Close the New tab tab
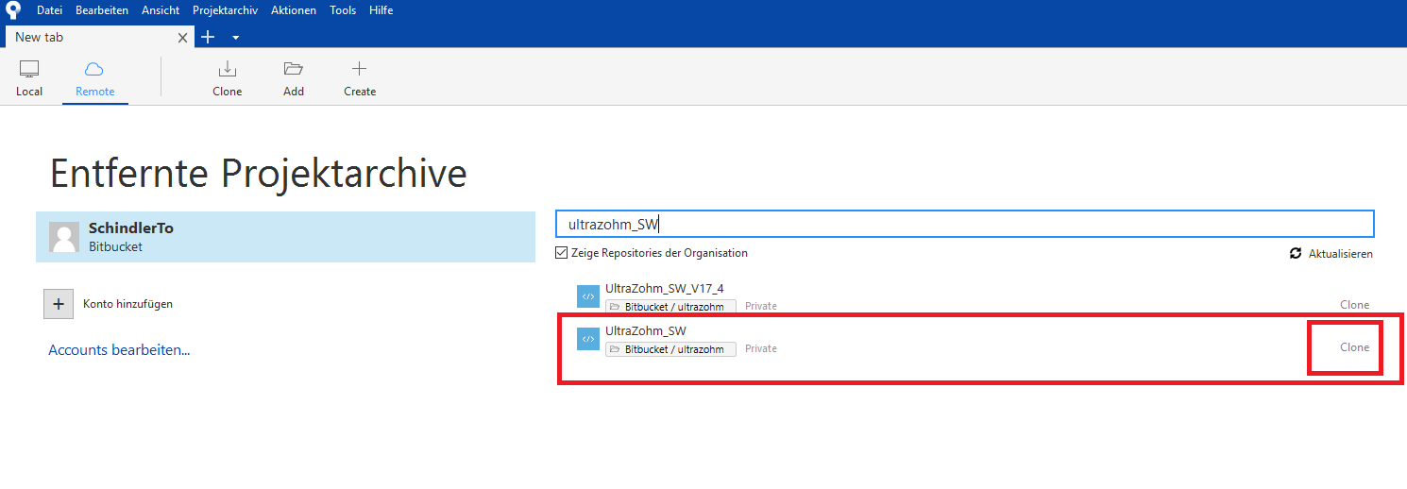 click(x=184, y=38)
